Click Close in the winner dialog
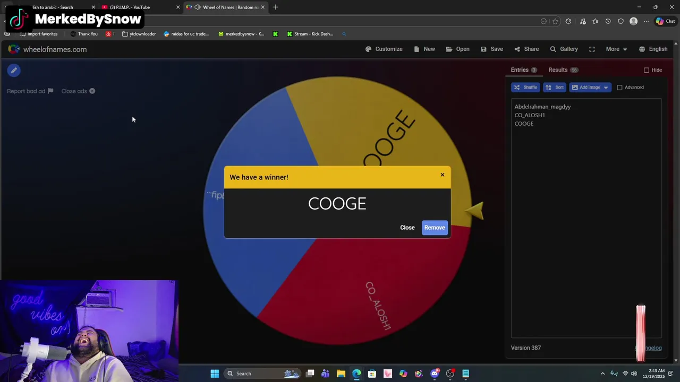Screen dimensions: 680x382 pyautogui.click(x=407, y=228)
